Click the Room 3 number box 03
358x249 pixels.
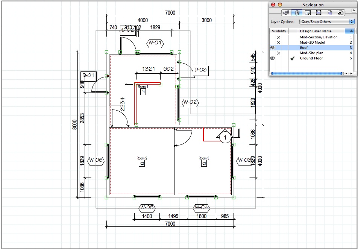click(x=204, y=163)
